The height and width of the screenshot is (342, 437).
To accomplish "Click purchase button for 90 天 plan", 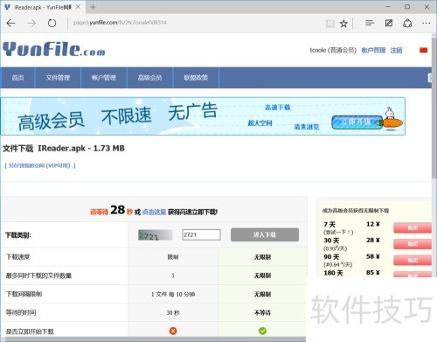I will pyautogui.click(x=413, y=260).
